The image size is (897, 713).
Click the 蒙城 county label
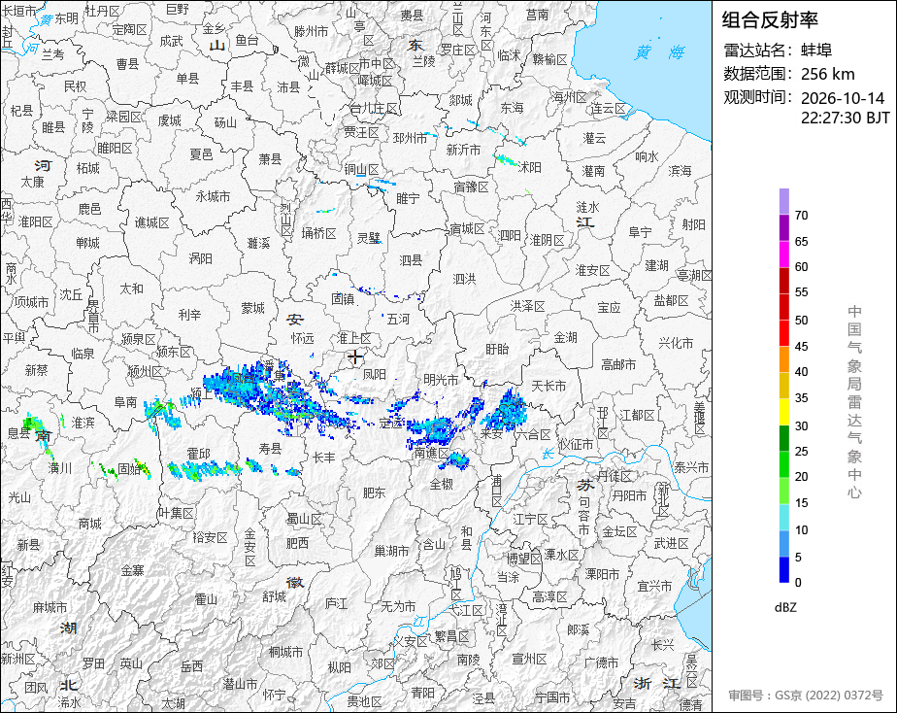click(x=252, y=309)
